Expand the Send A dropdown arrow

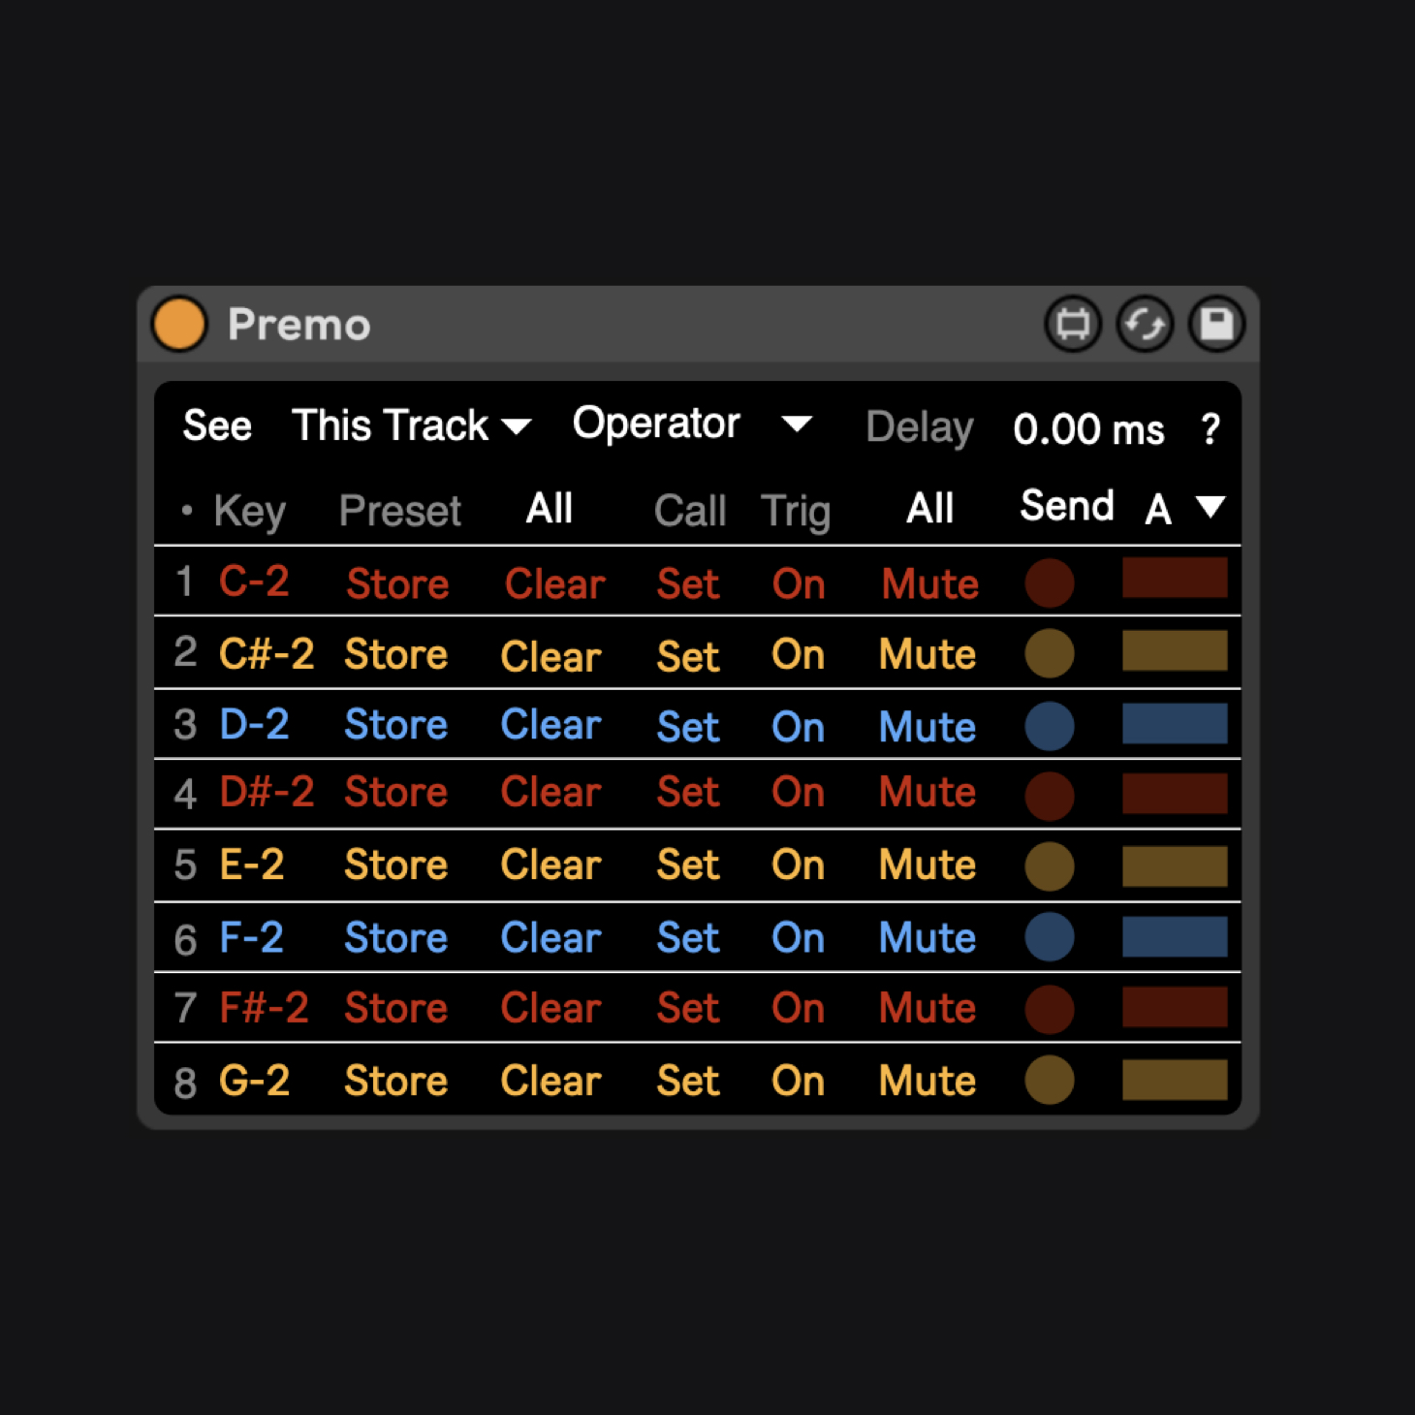click(x=1210, y=506)
